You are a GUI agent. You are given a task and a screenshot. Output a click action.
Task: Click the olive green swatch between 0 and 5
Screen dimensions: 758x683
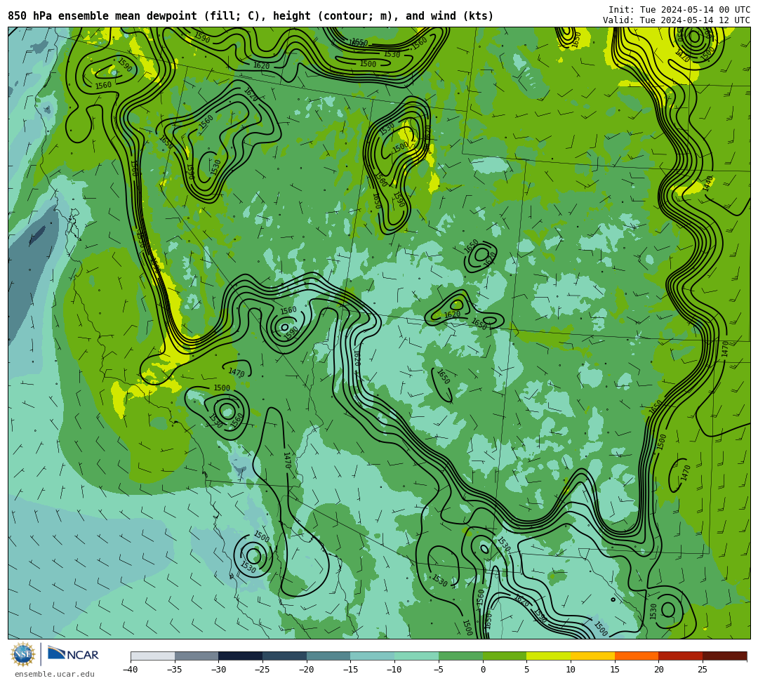click(505, 656)
